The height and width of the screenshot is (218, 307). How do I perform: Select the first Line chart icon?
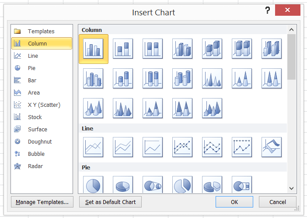[x=93, y=147]
